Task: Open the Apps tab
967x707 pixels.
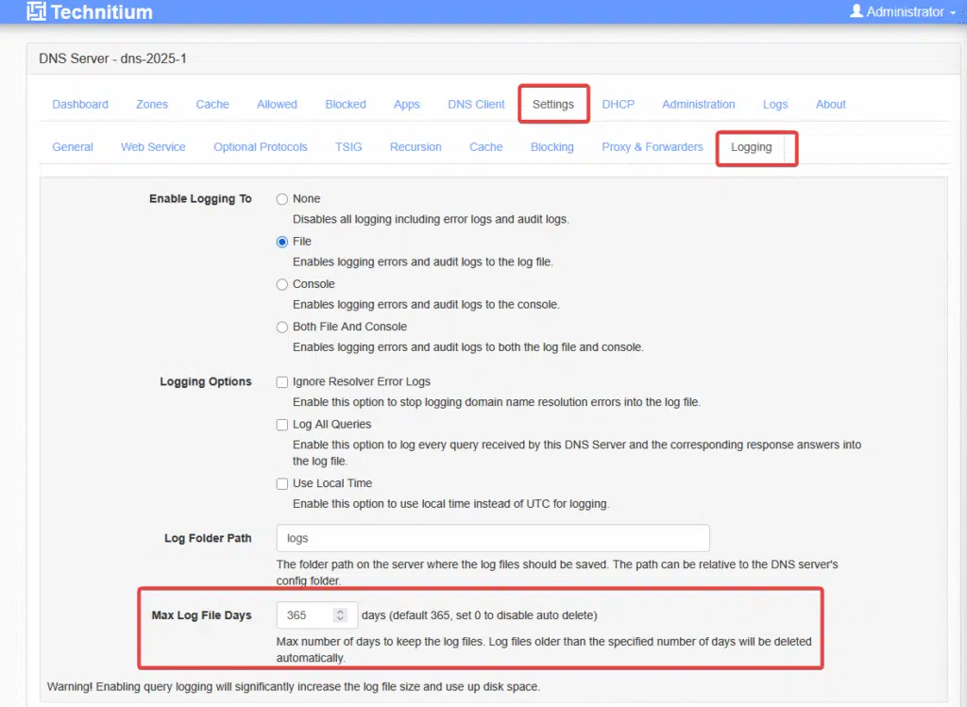Action: [x=407, y=105]
